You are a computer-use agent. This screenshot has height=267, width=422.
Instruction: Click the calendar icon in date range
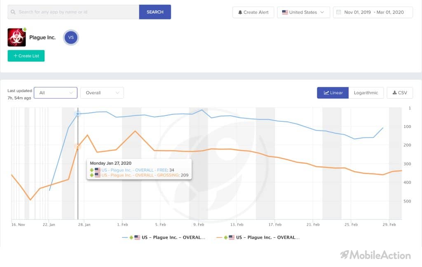(339, 12)
